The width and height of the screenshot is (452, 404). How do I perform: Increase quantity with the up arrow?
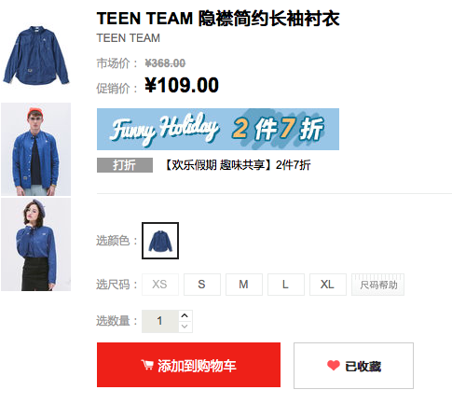pyautogui.click(x=185, y=315)
